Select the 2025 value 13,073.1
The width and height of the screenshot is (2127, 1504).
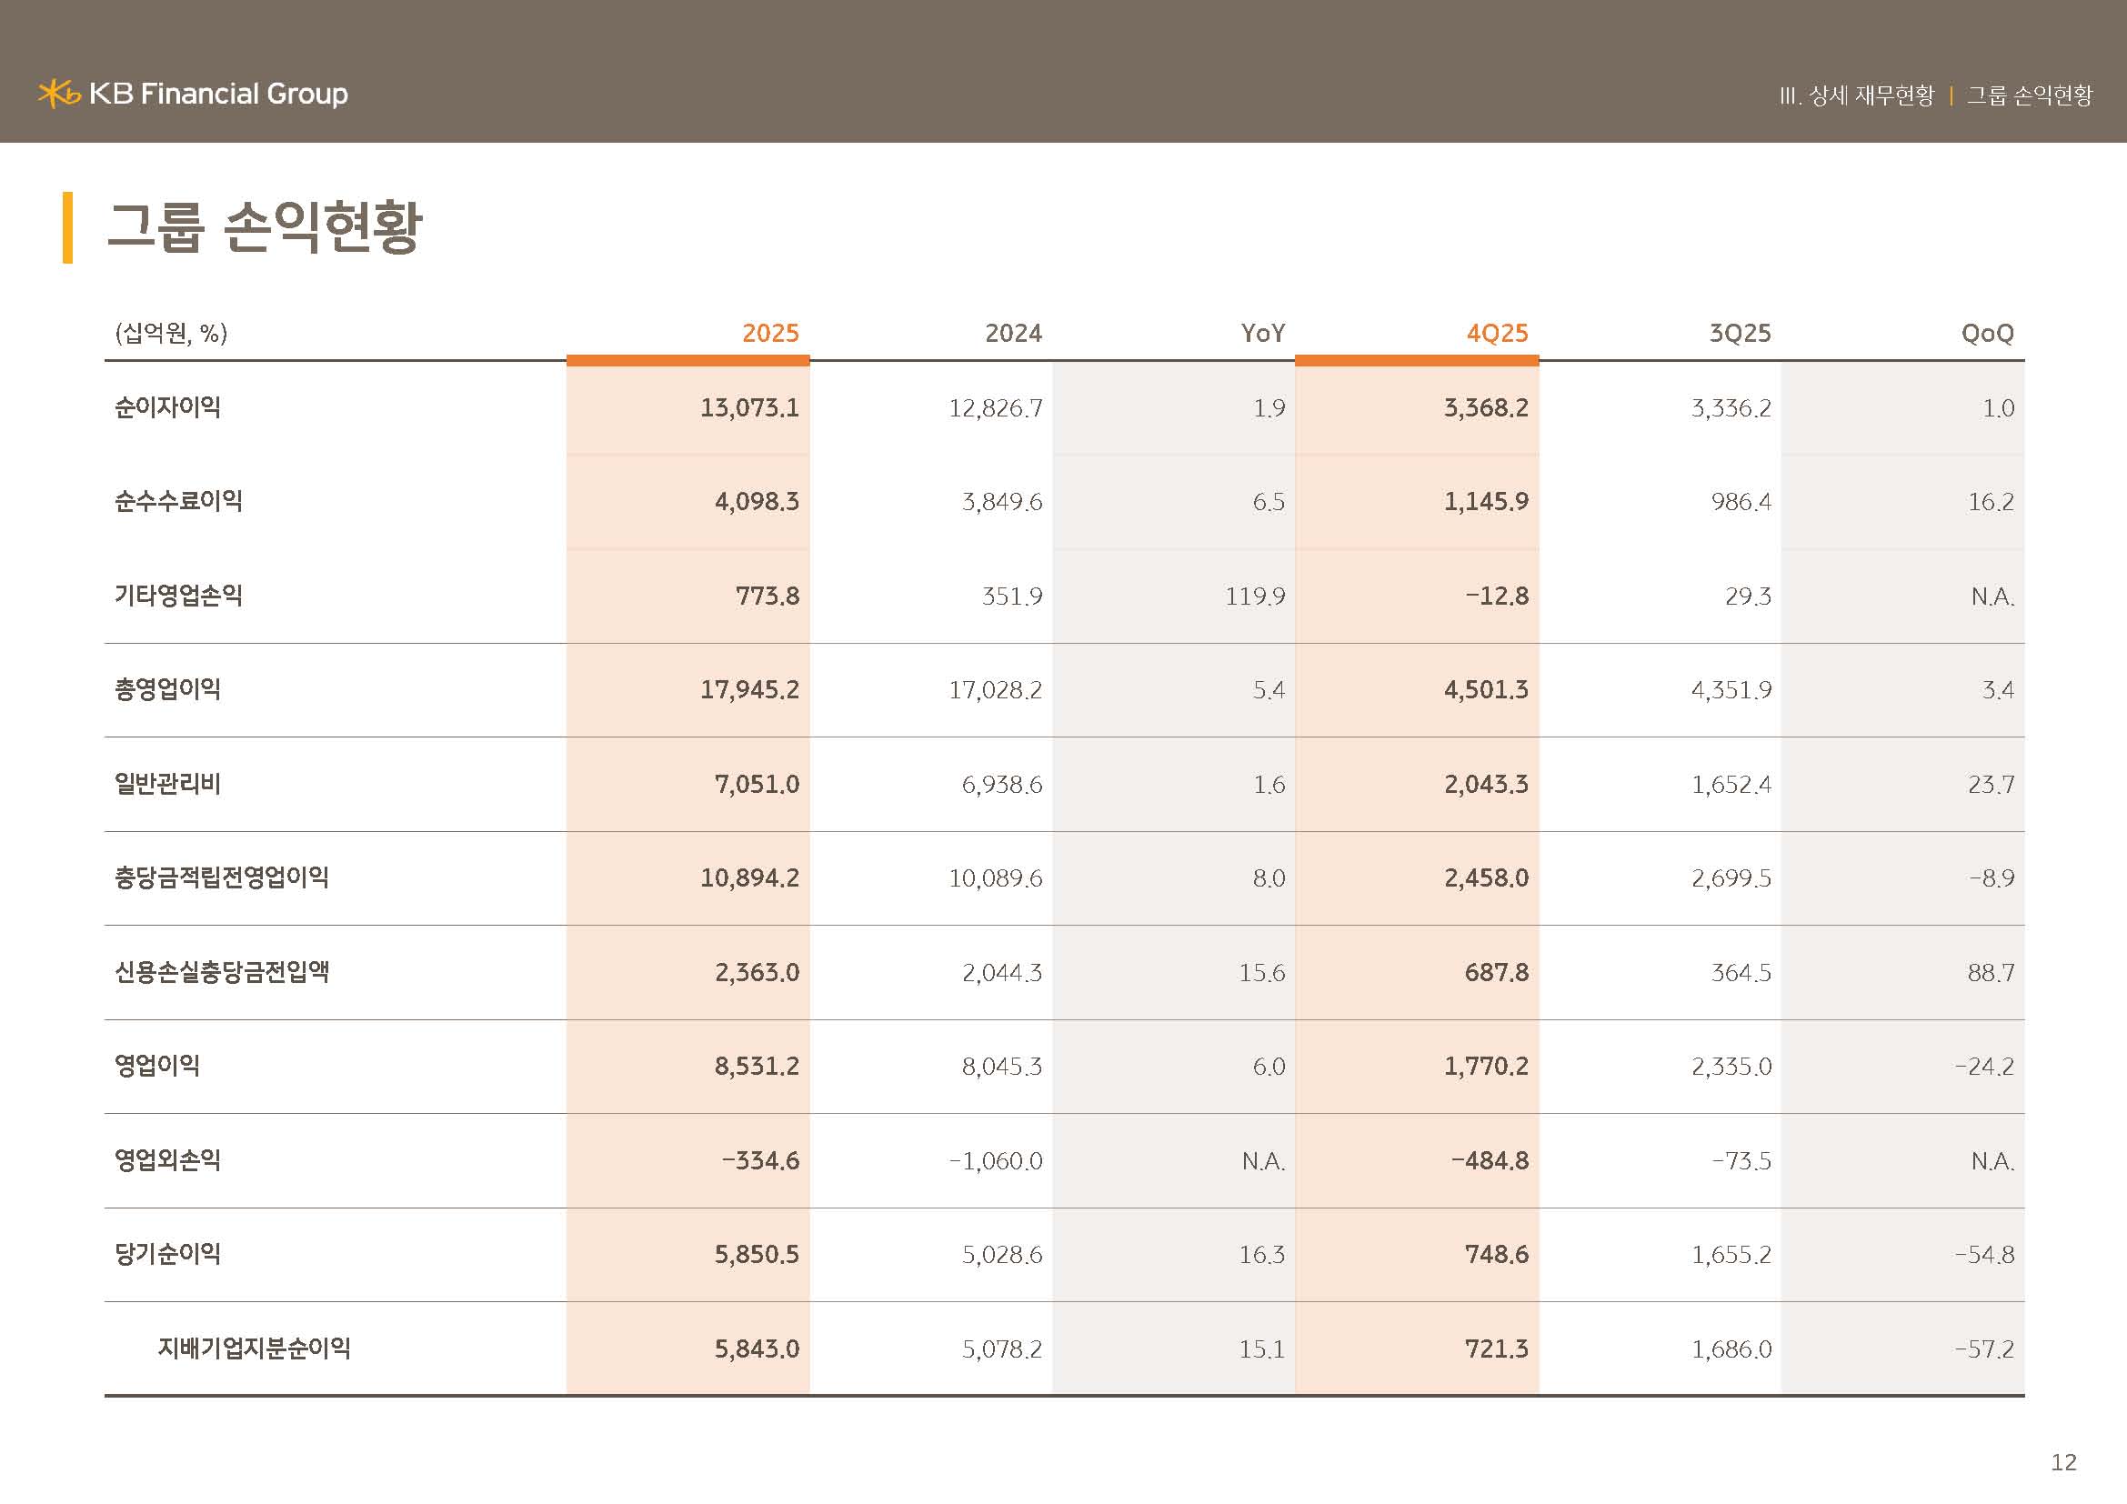coord(748,408)
